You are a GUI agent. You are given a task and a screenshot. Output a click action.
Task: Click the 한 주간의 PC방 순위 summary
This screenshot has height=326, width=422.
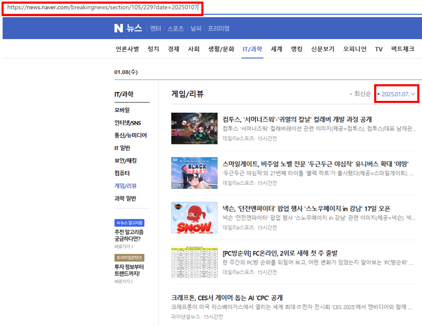tap(318, 263)
